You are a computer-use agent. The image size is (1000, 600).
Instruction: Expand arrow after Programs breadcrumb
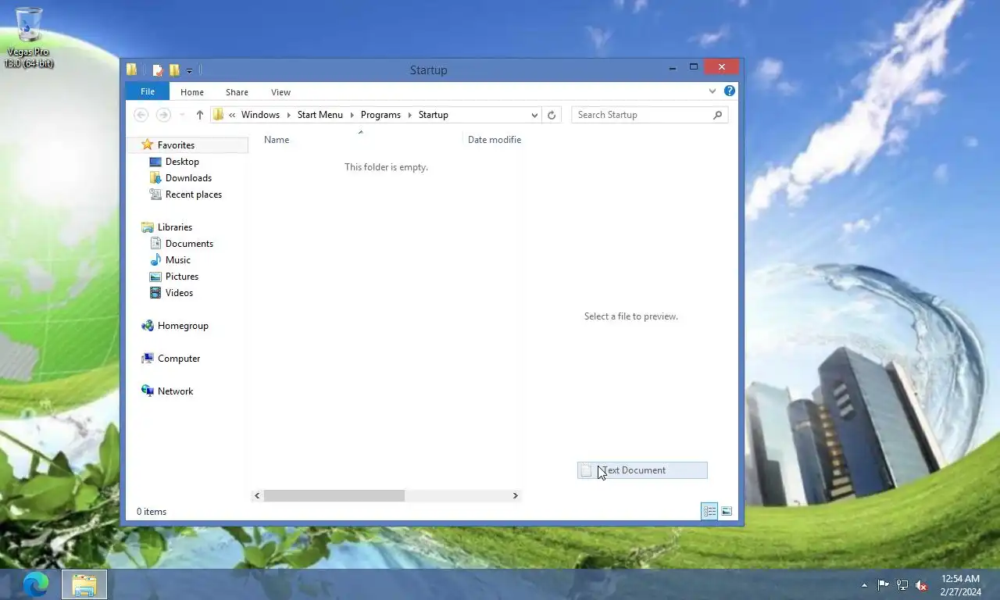409,115
